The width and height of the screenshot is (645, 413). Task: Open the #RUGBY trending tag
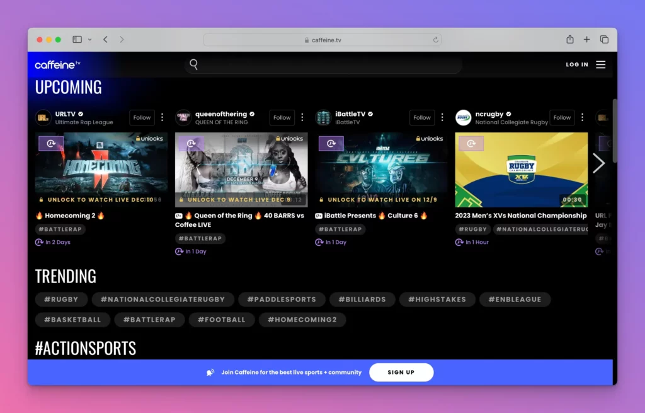[x=61, y=300]
